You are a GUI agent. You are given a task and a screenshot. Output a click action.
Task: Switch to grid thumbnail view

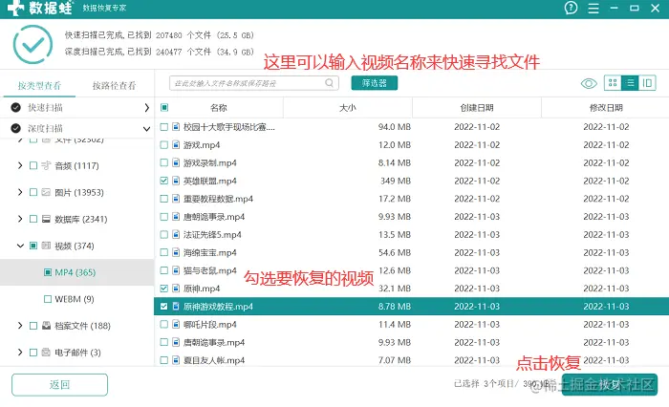(613, 83)
